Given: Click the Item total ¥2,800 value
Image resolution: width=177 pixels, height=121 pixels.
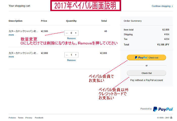Looking at the screenshot, I should click(x=166, y=29).
